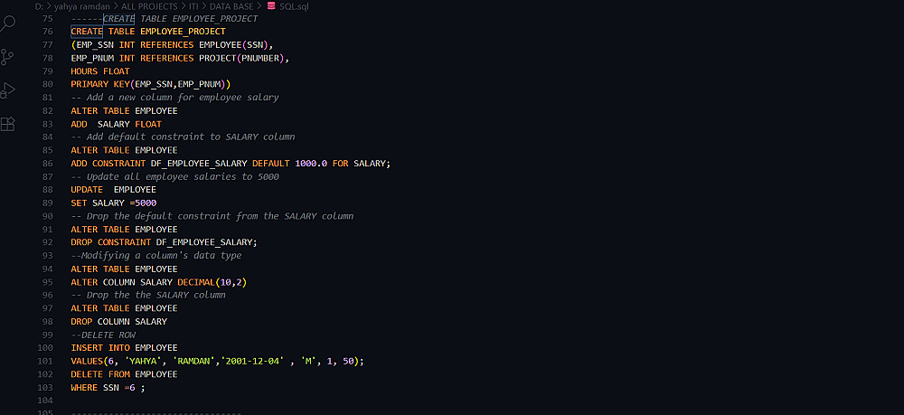Click 'PROJECT(PNUMBER)' on line 78
This screenshot has width=904, height=415.
[x=241, y=58]
